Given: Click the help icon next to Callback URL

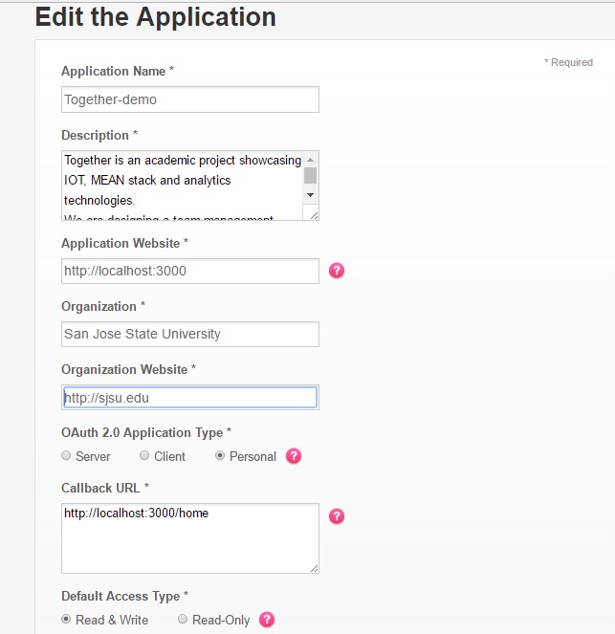Looking at the screenshot, I should (337, 516).
